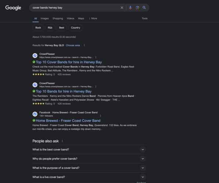Click green check badge beside Top 10 Bands title
Viewport: 219px width, 183px height.
(34, 91)
